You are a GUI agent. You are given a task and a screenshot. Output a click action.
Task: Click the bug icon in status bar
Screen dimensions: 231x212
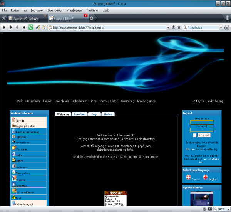tap(204, 209)
